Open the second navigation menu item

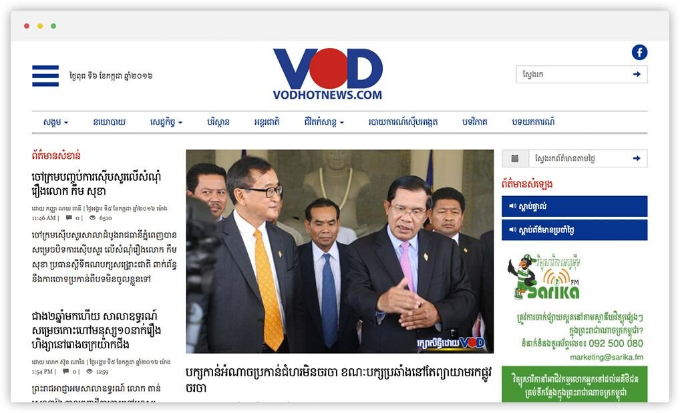pos(110,122)
